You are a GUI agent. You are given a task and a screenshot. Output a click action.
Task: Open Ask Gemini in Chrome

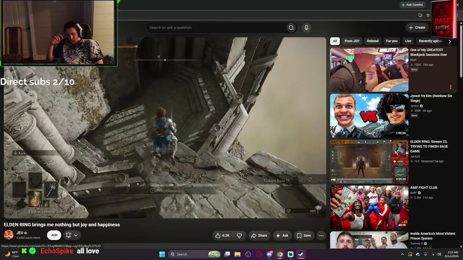[x=412, y=5]
